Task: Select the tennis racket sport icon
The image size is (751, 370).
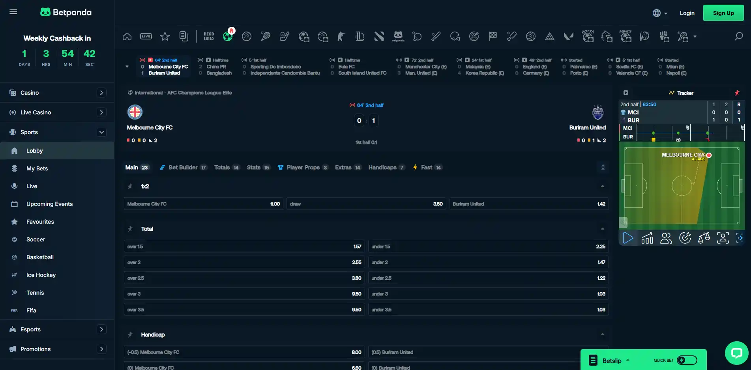Action: click(x=266, y=37)
